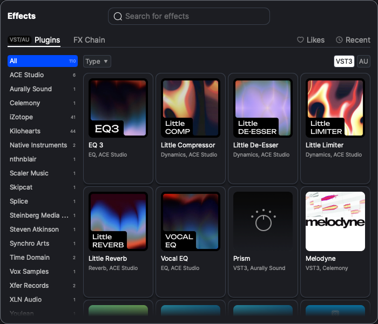Click the Little De-Esser plugin title

point(255,145)
